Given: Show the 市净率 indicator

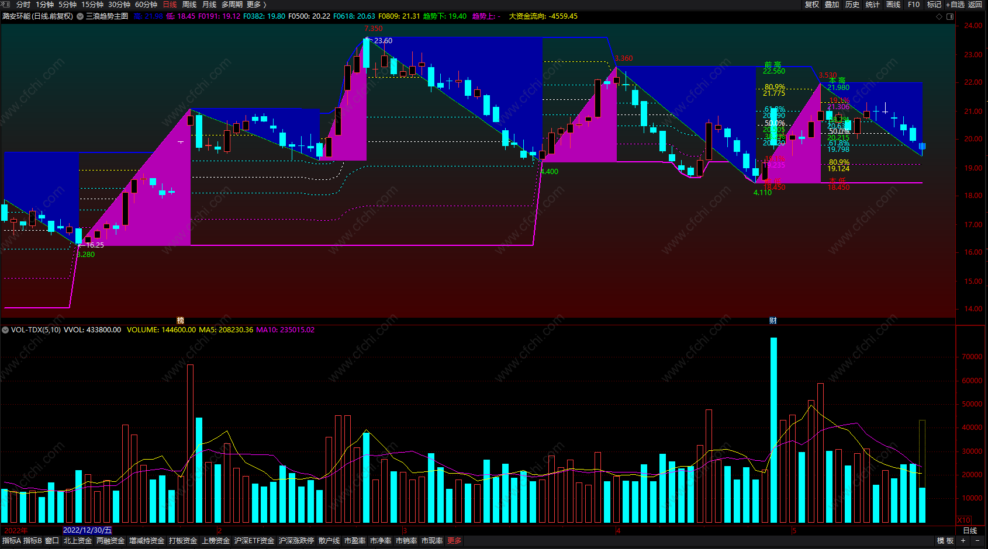Looking at the screenshot, I should click(381, 541).
